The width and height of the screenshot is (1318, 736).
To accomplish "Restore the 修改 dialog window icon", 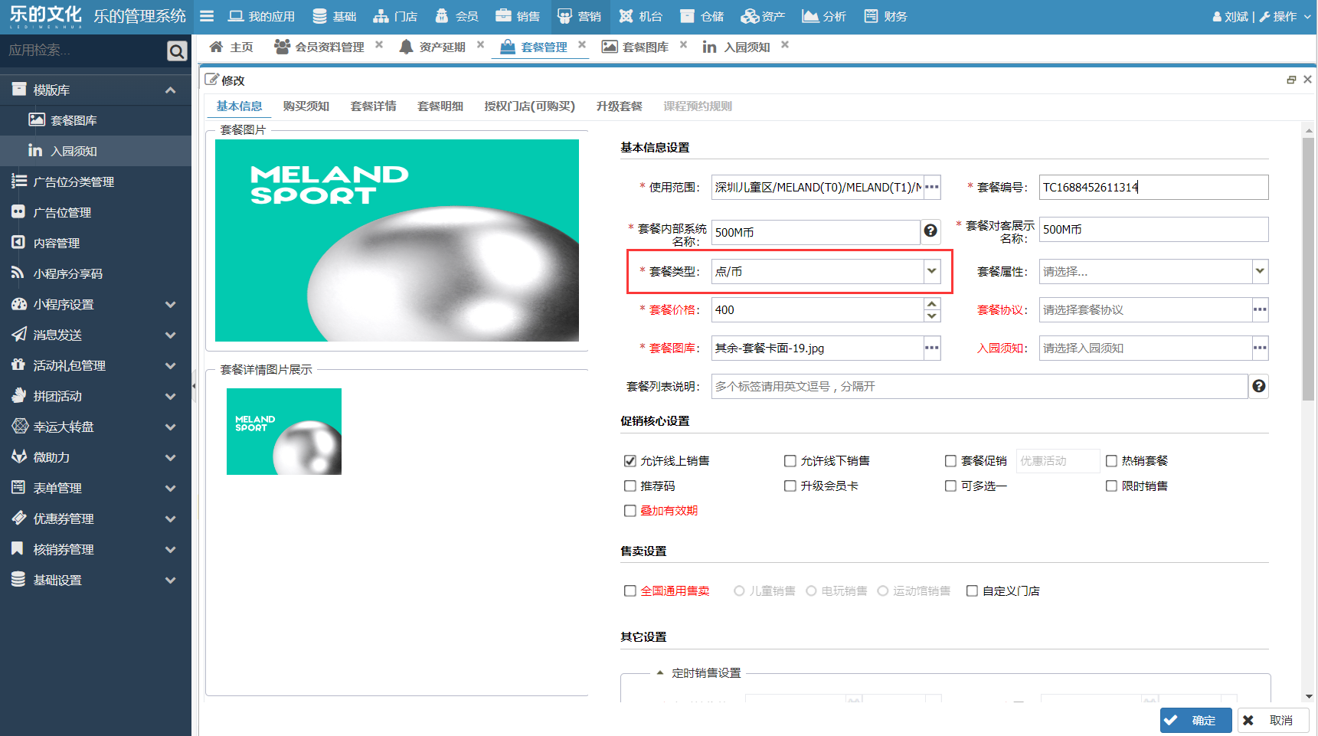I will click(x=1291, y=80).
